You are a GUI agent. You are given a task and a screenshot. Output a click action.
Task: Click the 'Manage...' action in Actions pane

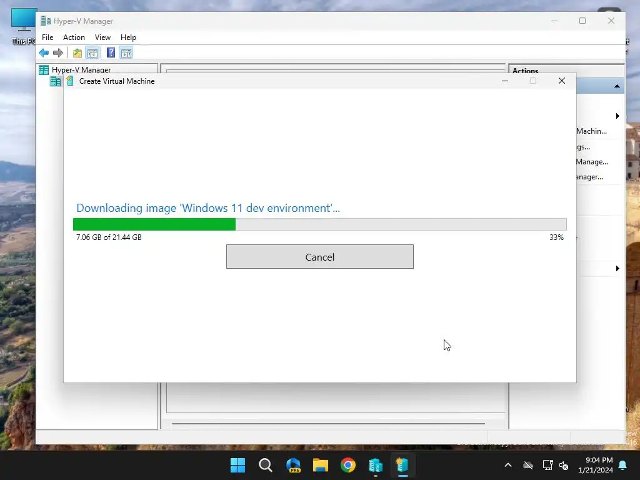[592, 162]
